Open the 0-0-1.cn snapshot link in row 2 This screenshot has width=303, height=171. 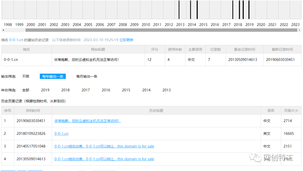click(x=61, y=133)
